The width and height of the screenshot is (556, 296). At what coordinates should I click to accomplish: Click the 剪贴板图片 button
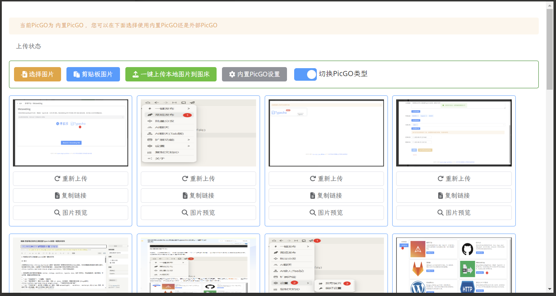tap(93, 74)
